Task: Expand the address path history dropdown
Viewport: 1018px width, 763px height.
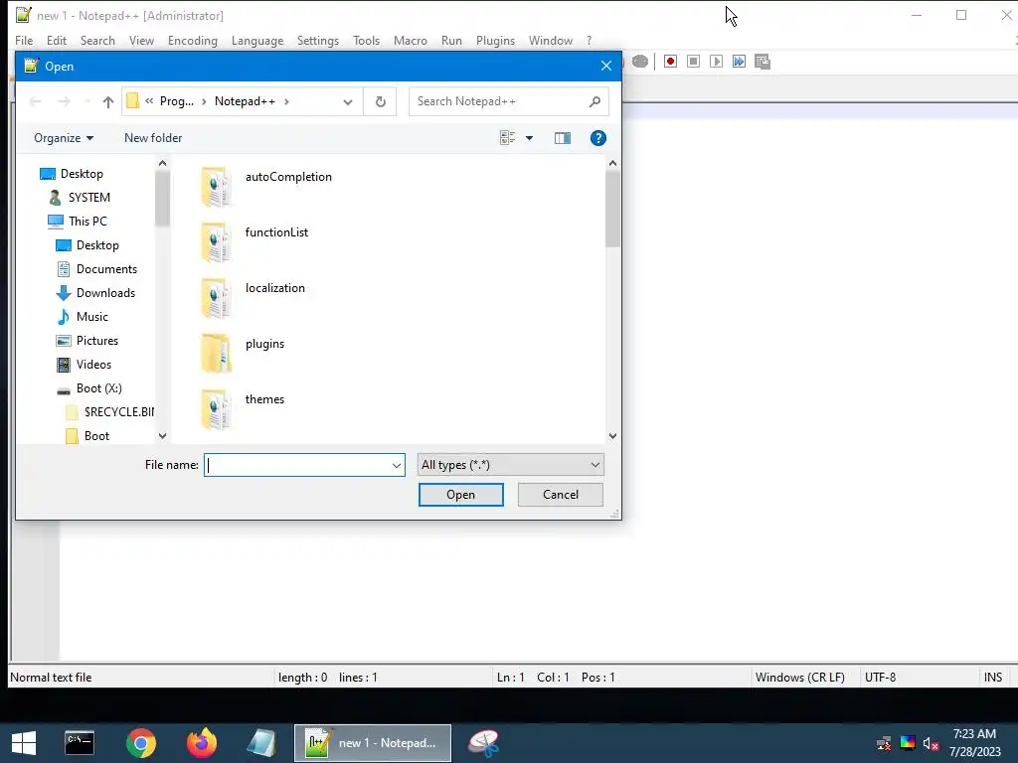Action: (348, 102)
